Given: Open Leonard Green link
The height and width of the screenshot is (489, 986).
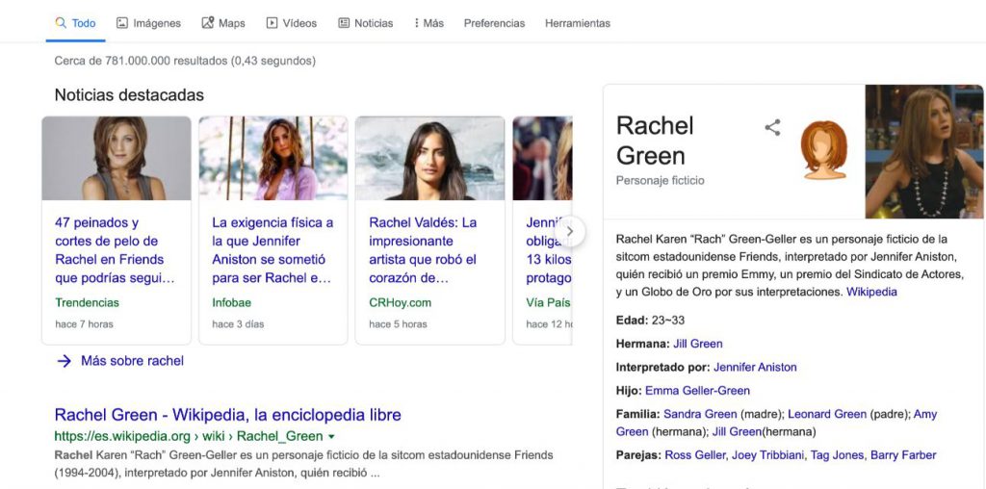Looking at the screenshot, I should (x=827, y=414).
